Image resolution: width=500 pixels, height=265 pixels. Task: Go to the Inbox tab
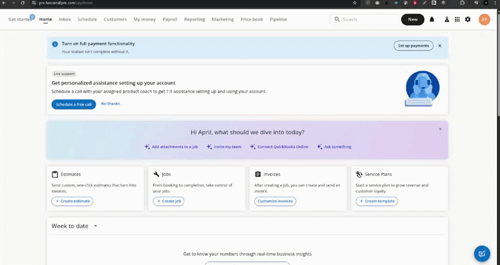click(65, 19)
